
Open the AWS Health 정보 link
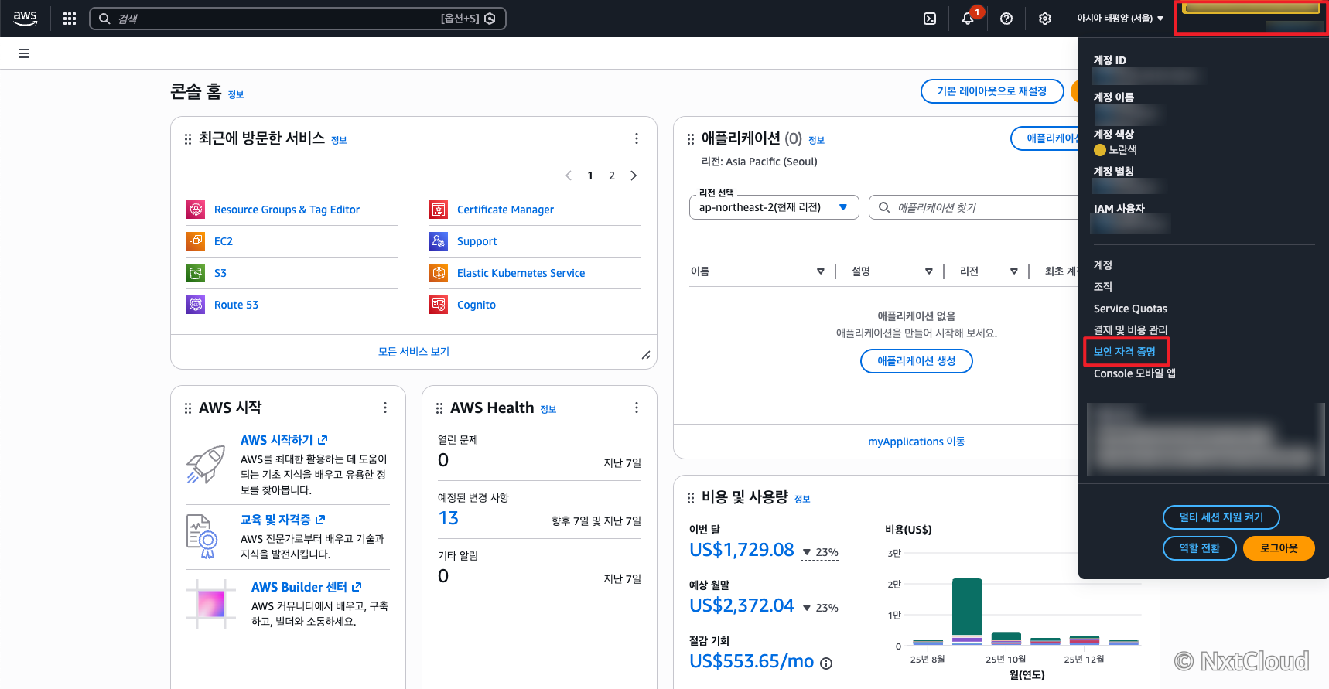(548, 410)
